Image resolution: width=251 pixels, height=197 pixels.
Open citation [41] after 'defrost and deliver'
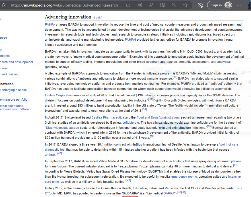(235, 165)
